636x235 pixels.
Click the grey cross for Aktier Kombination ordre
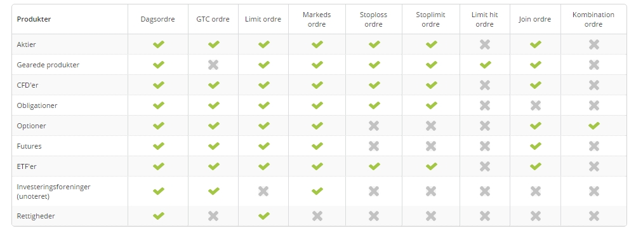click(x=594, y=44)
